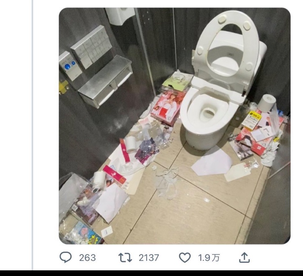Click the metal toilet paper holder in photo
This screenshot has height=276, width=303.
[x=106, y=81]
